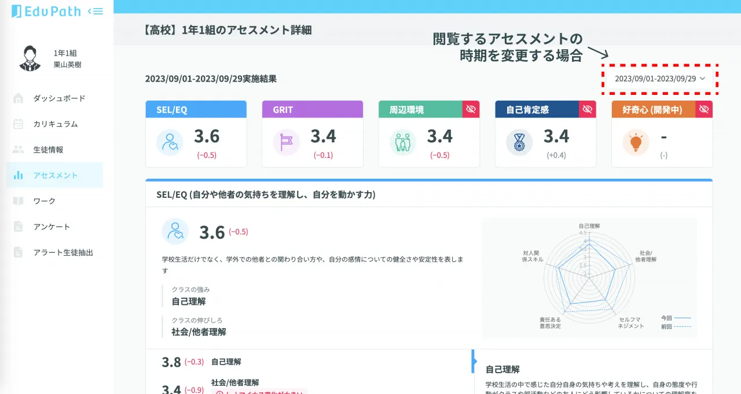The image size is (741, 394).
Task: Click the EduPath logo icon
Action: (16, 11)
